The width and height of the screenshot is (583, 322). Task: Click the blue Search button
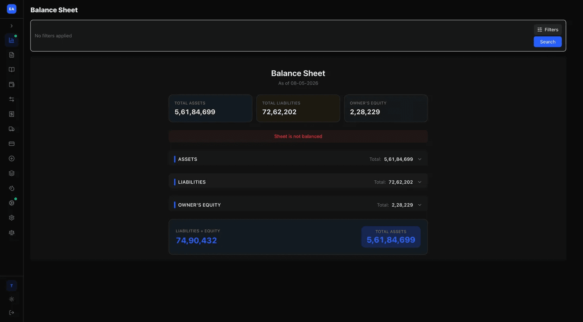pyautogui.click(x=548, y=42)
